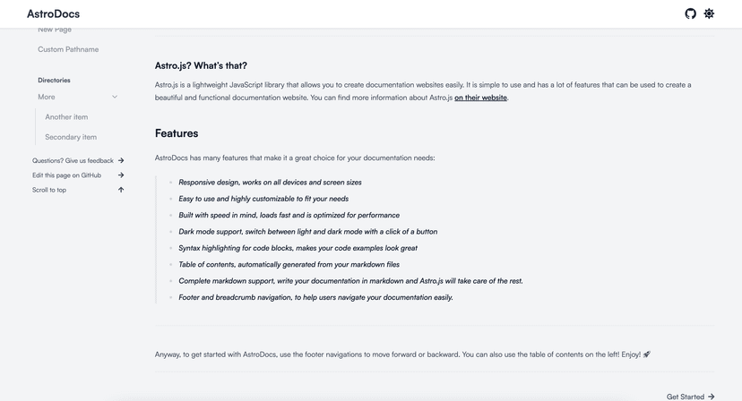
Task: Go to the Get Started next page
Action: click(x=685, y=397)
